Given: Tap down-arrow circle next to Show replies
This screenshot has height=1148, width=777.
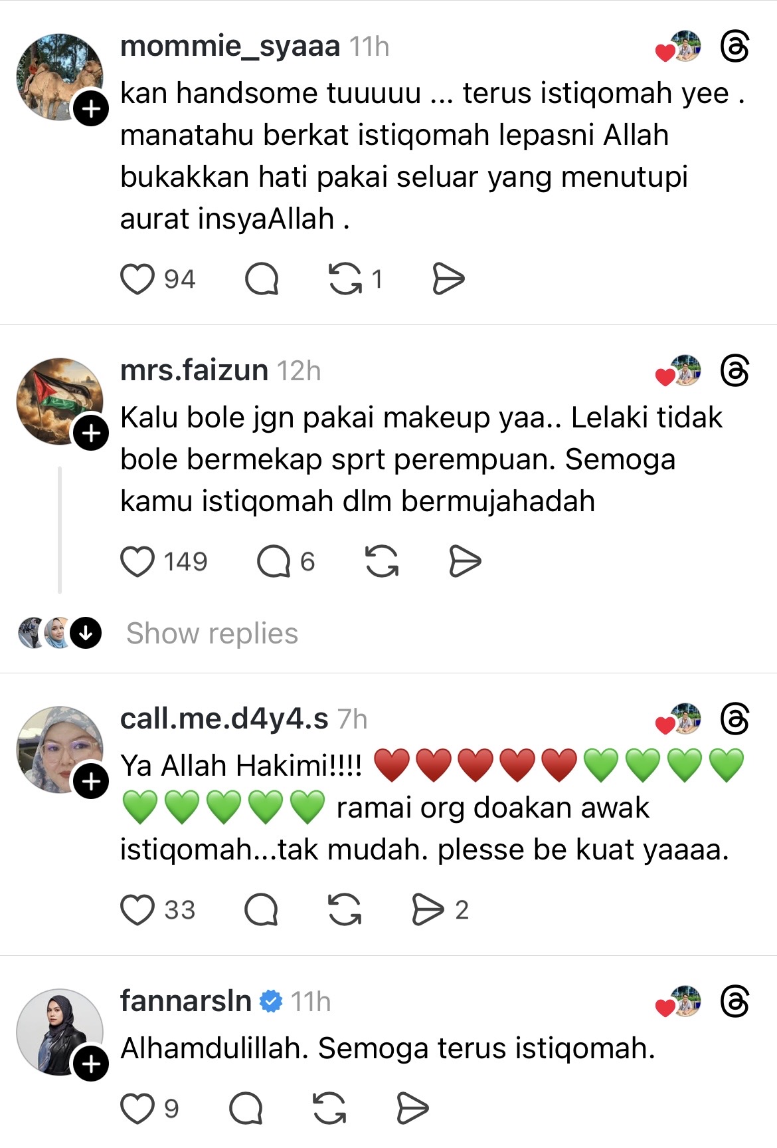Looking at the screenshot, I should [86, 633].
